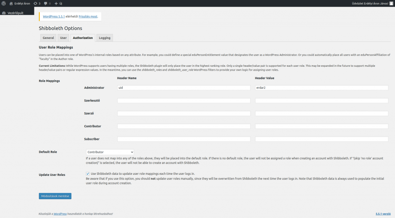This screenshot has width=395, height=218.
Task: Switch to the User tab
Action: pyautogui.click(x=63, y=38)
